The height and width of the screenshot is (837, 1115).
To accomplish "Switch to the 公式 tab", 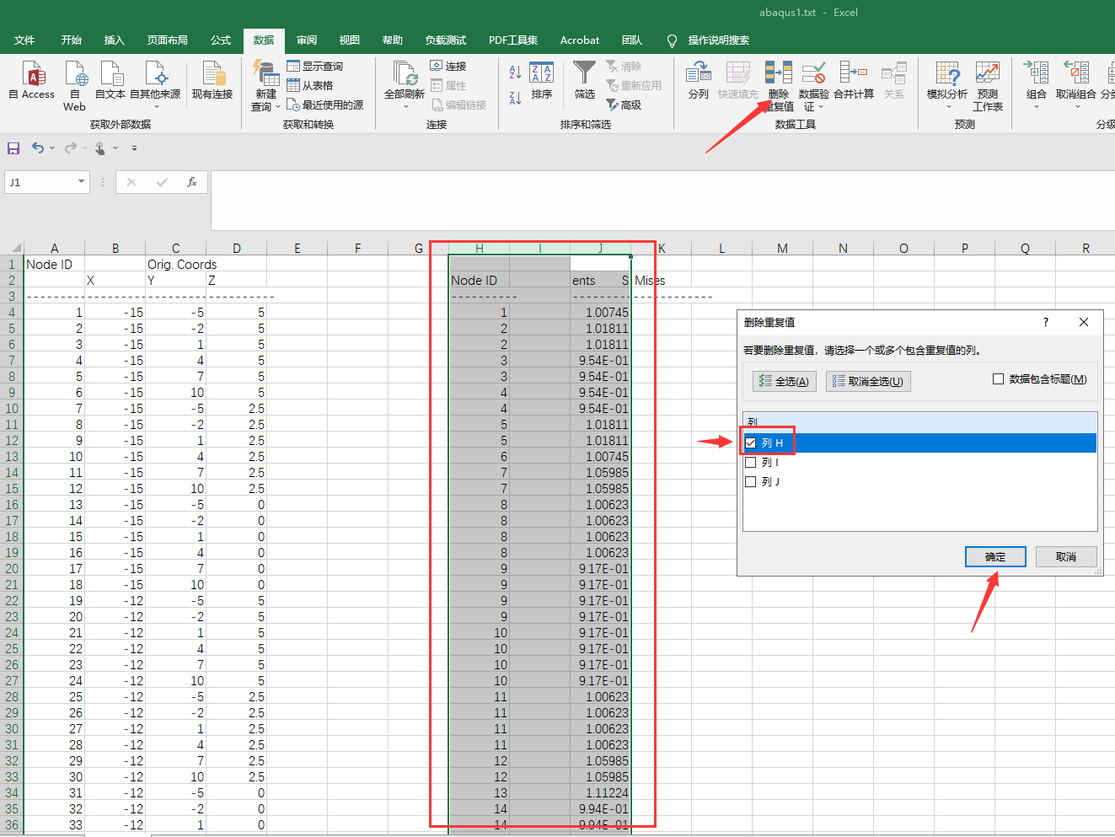I will pyautogui.click(x=221, y=40).
